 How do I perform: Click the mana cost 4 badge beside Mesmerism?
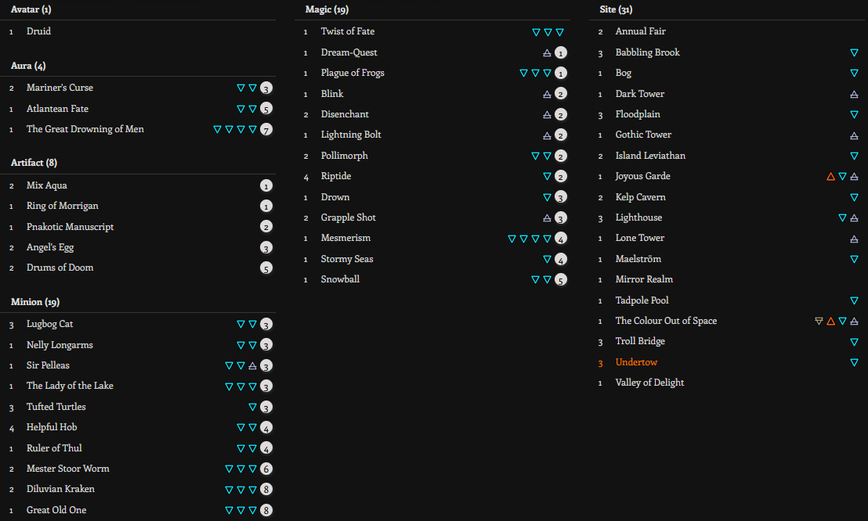click(561, 239)
